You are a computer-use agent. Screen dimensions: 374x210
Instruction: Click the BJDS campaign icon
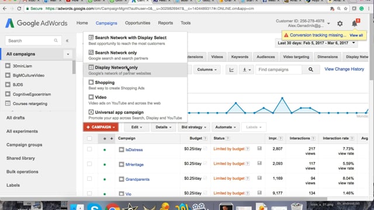tap(8, 85)
